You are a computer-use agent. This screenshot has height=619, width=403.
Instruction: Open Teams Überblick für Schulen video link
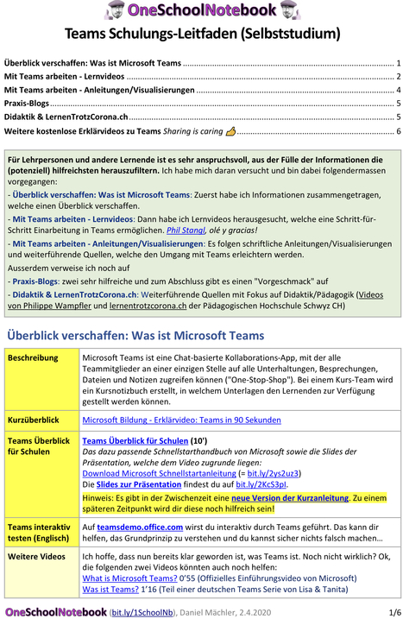135,441
